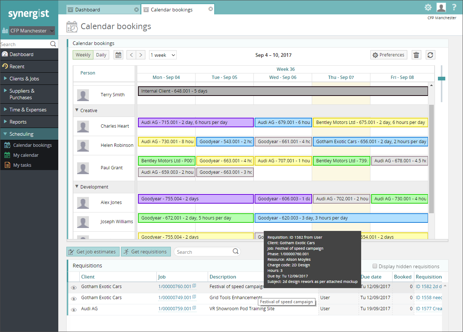Open job link 1/00000760.001
Viewport: 463px width, 332px height.
pyautogui.click(x=175, y=287)
